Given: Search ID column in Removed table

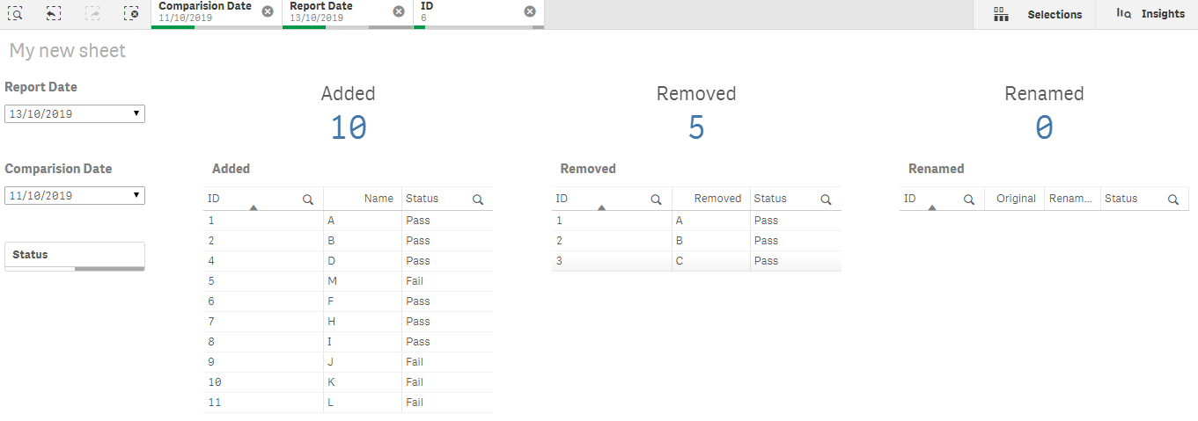Looking at the screenshot, I should (656, 200).
